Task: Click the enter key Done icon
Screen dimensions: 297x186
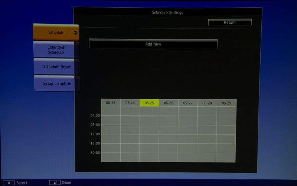Action: (55, 182)
